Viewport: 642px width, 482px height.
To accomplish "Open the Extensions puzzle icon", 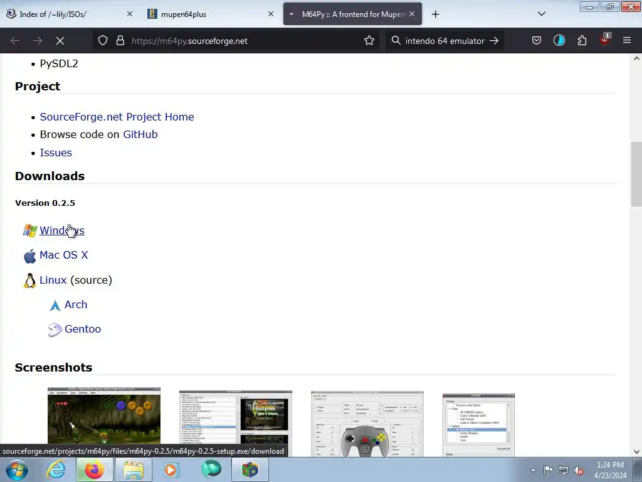I will (582, 40).
